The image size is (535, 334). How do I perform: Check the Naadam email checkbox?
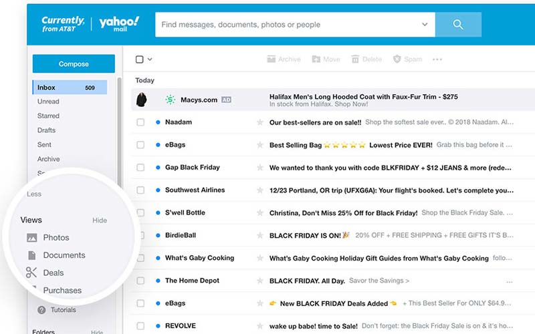[140, 122]
